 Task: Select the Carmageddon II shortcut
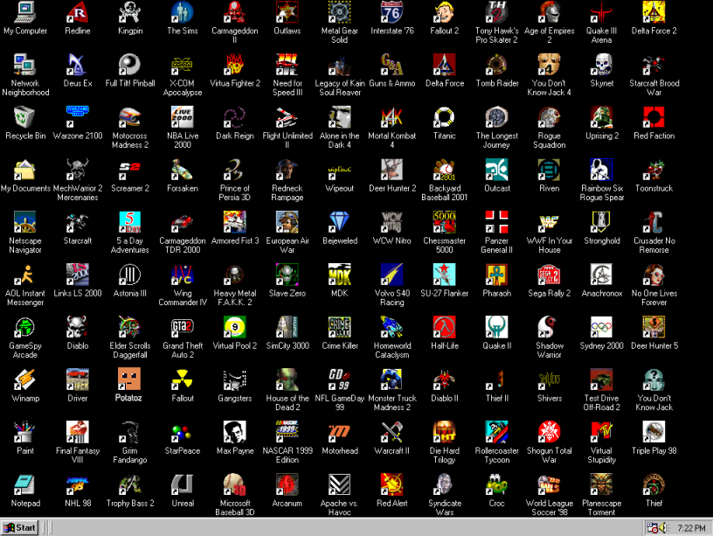point(235,12)
